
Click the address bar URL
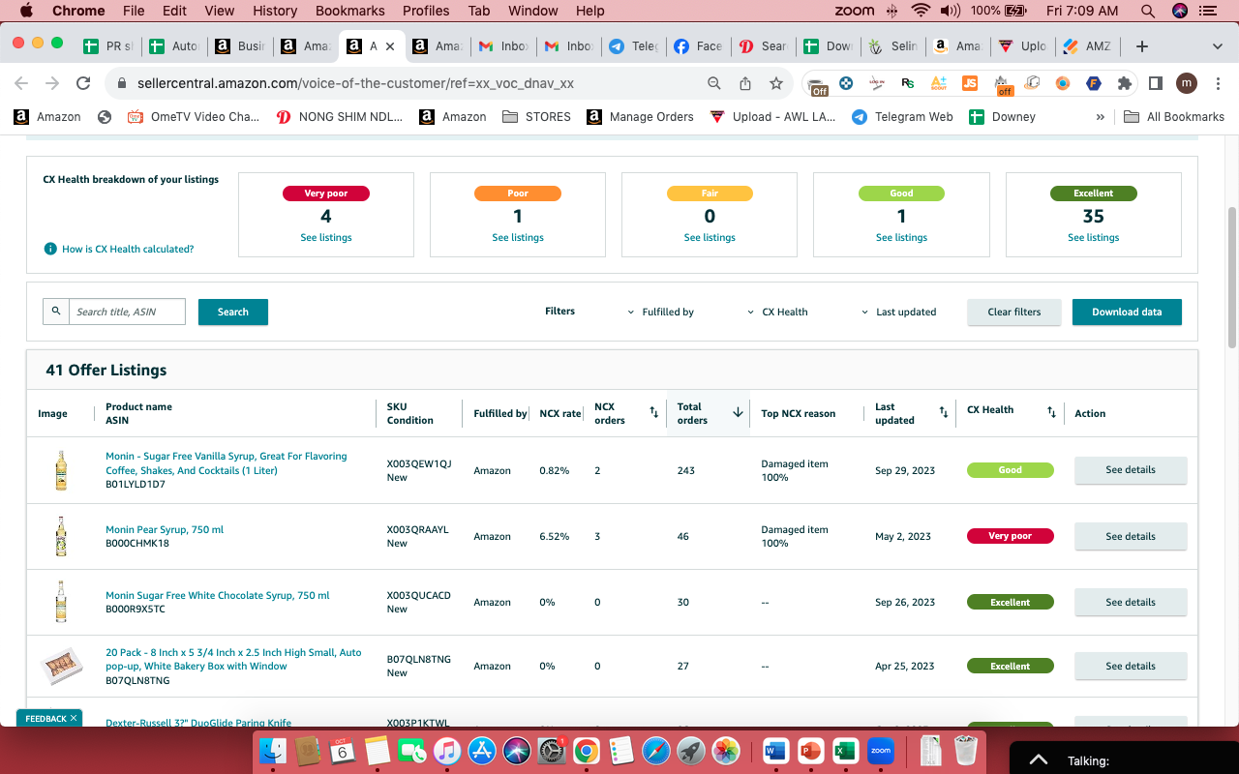click(355, 83)
